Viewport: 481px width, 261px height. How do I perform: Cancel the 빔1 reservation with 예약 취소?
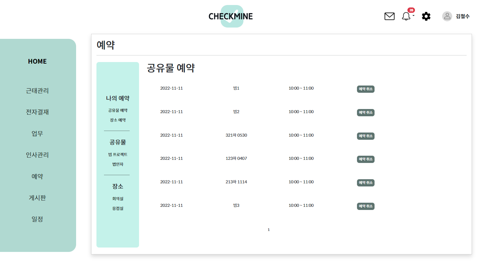click(x=365, y=89)
